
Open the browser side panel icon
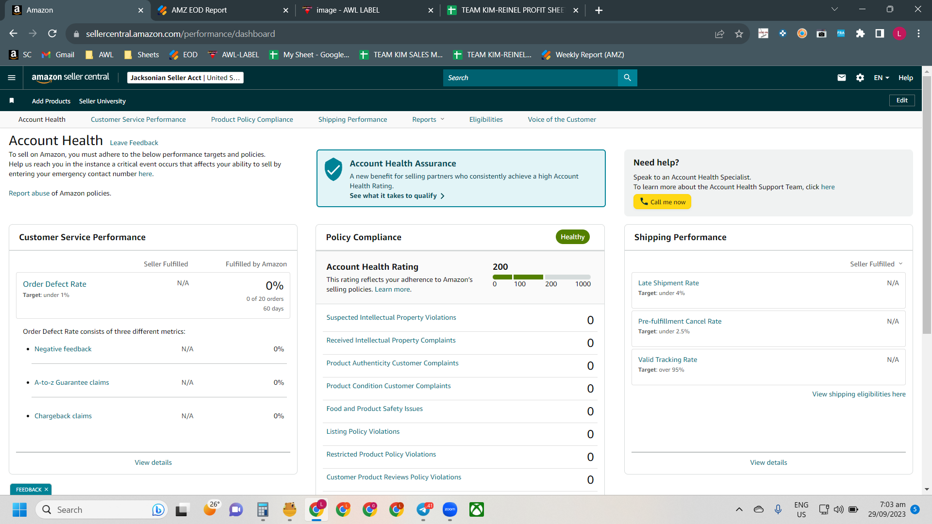[x=880, y=33]
